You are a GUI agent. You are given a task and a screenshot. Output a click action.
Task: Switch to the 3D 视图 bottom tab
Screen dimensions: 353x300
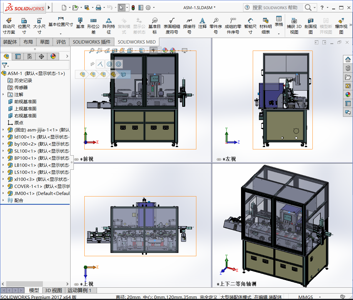pyautogui.click(x=53, y=290)
